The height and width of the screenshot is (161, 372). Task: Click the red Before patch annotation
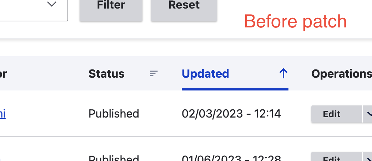pyautogui.click(x=295, y=21)
